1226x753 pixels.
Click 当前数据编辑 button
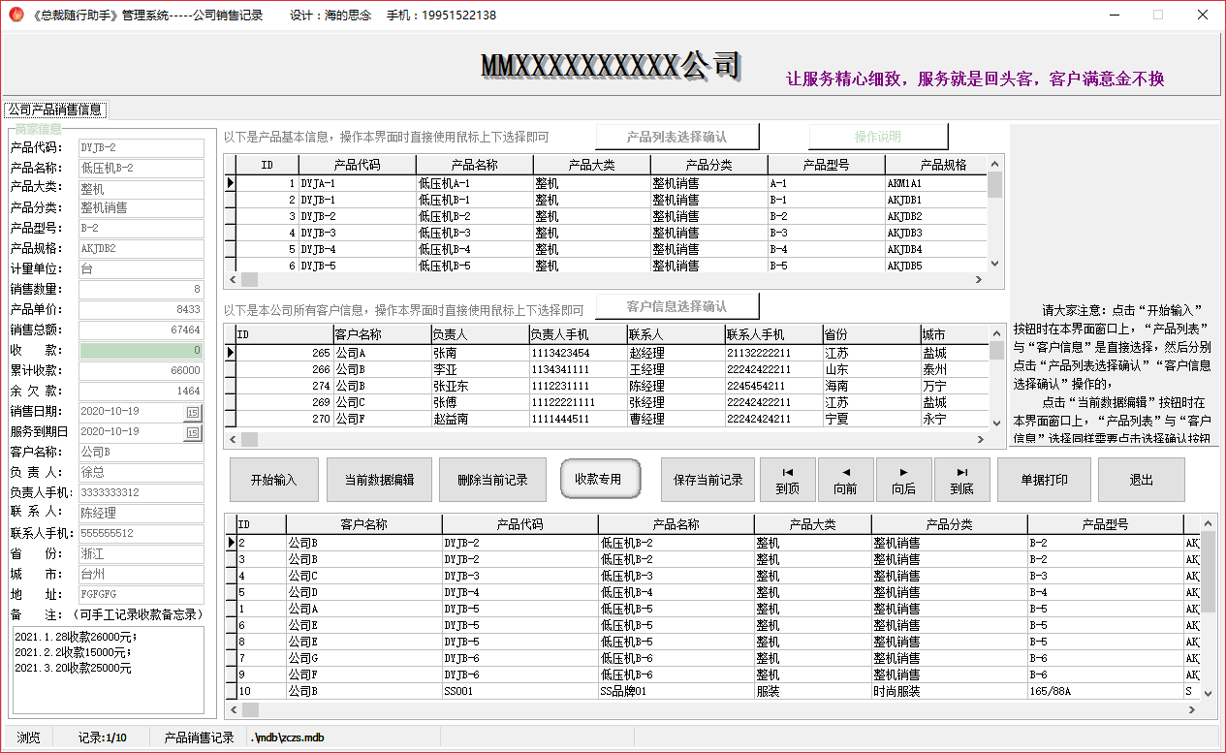[379, 480]
